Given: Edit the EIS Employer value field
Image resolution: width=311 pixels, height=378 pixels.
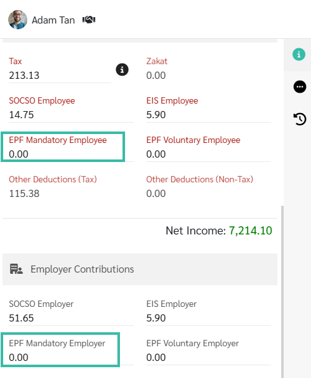Looking at the screenshot, I should click(209, 318).
